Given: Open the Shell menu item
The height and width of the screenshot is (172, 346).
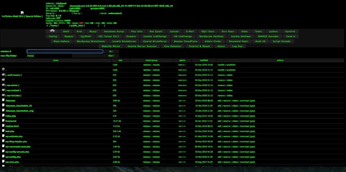Looking at the screenshot, I should pos(66,31).
